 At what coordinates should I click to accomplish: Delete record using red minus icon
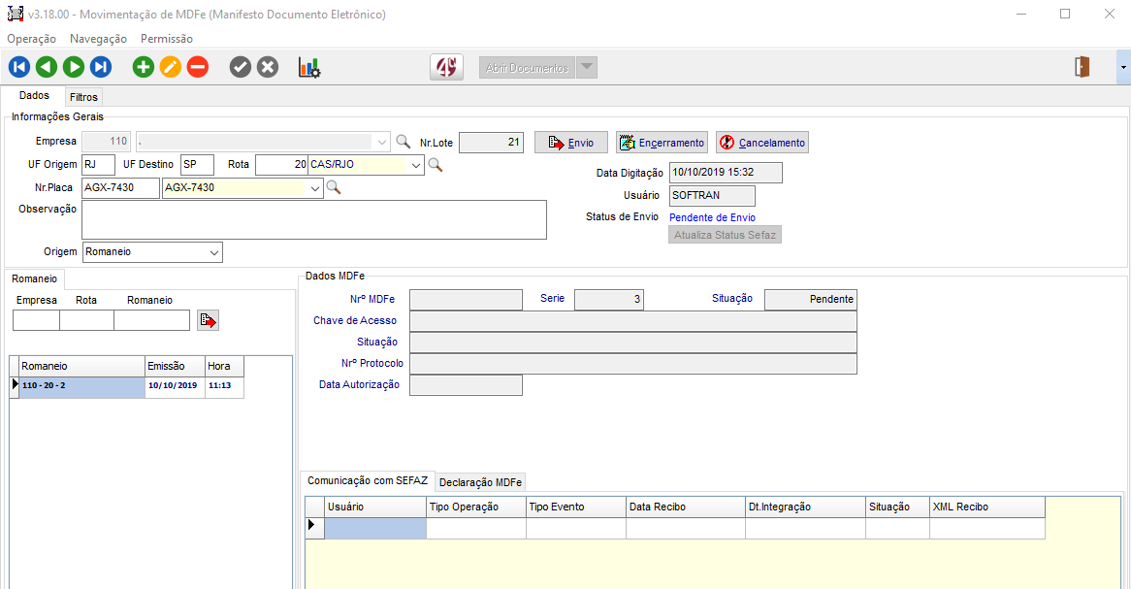pyautogui.click(x=198, y=67)
